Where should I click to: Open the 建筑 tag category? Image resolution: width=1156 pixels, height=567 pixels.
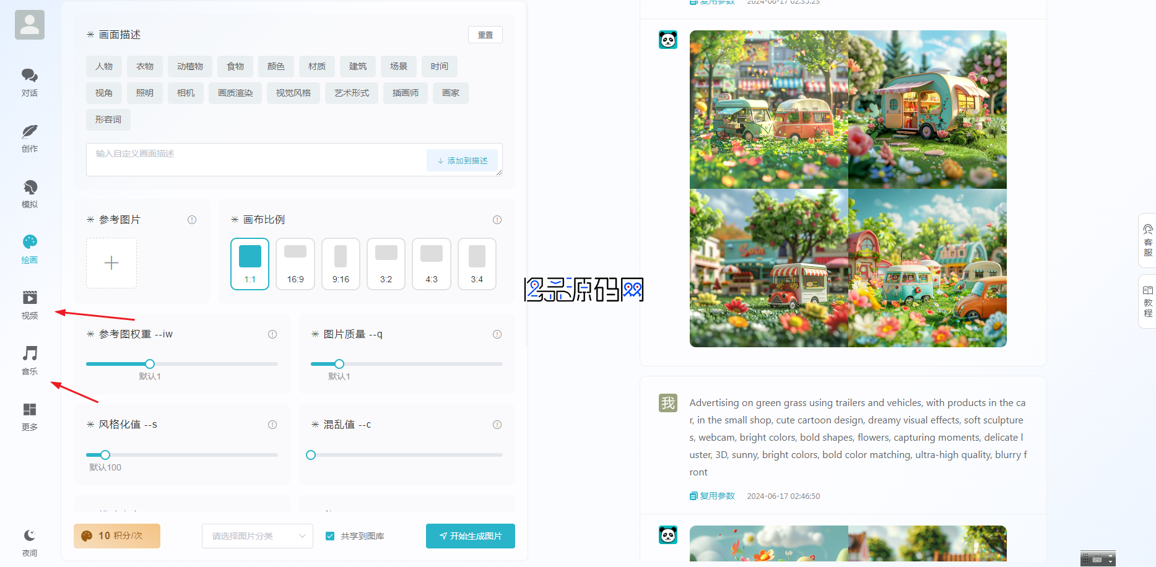tap(358, 66)
